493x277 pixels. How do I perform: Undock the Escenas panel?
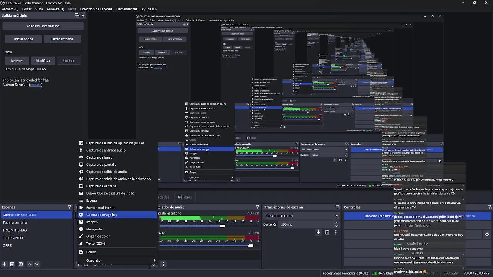70,207
